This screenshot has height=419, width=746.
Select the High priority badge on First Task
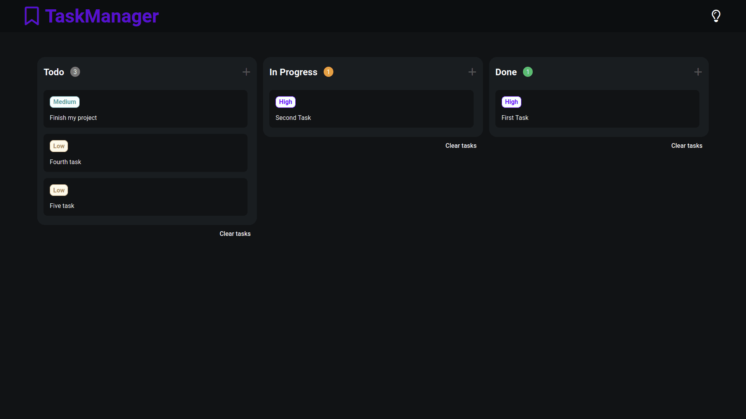tap(511, 102)
